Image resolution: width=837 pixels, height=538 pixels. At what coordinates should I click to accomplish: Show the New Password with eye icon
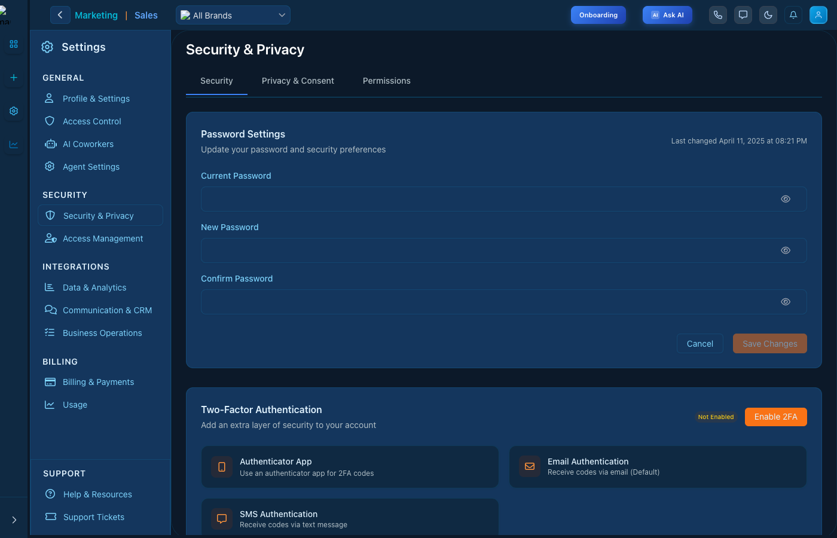click(786, 250)
